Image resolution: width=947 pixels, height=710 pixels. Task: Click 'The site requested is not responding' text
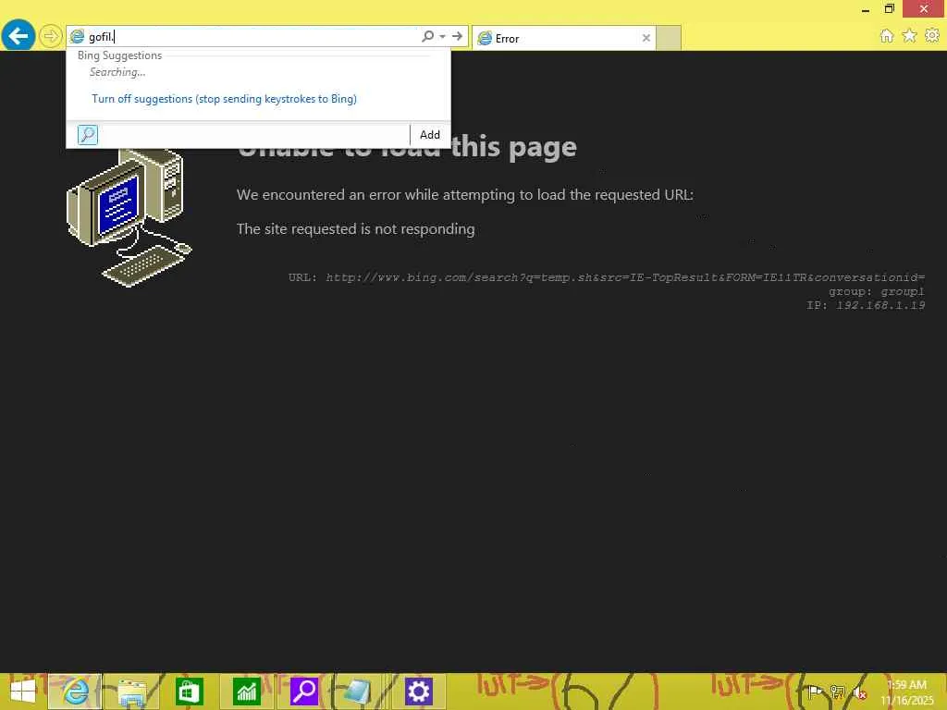[x=356, y=229]
